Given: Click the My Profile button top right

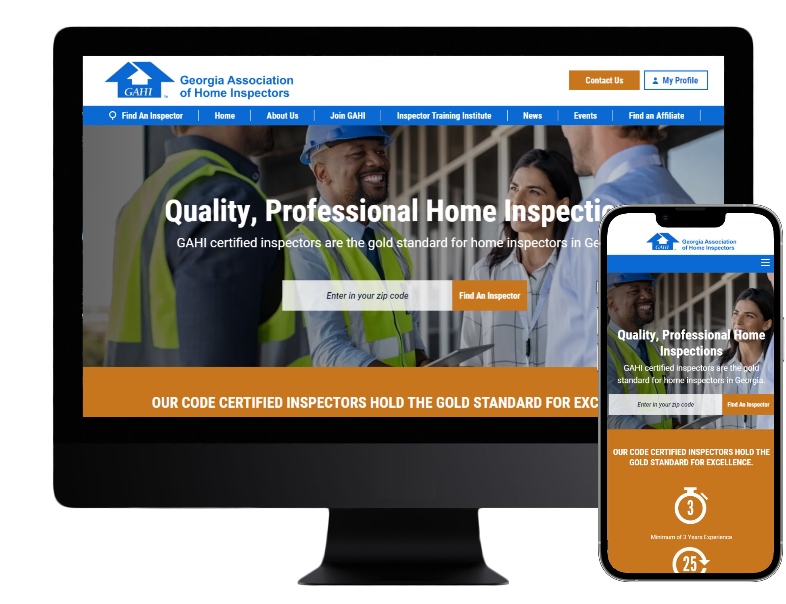Looking at the screenshot, I should 675,80.
